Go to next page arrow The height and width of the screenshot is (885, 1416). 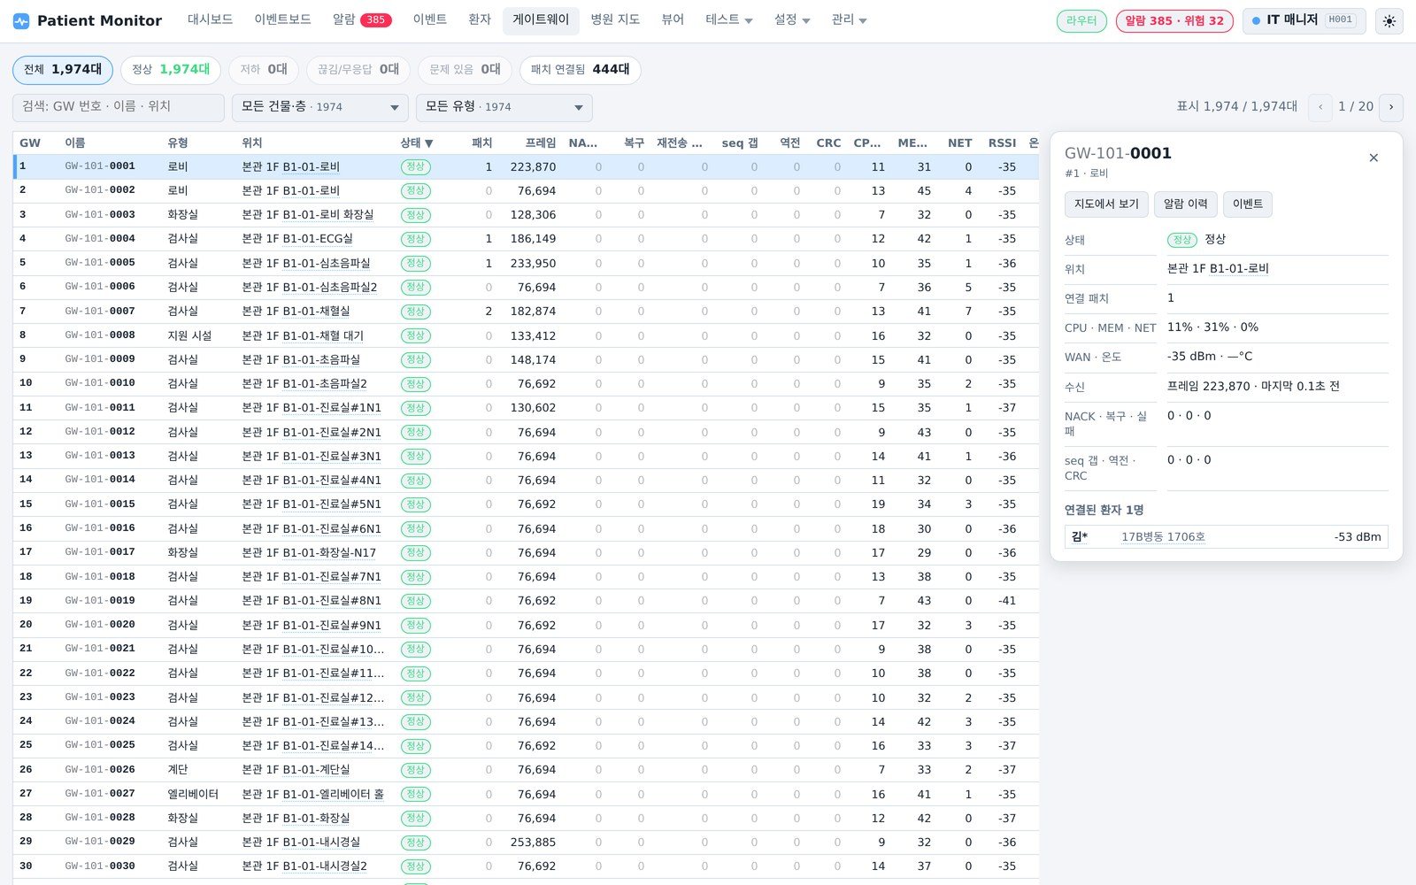coord(1391,106)
